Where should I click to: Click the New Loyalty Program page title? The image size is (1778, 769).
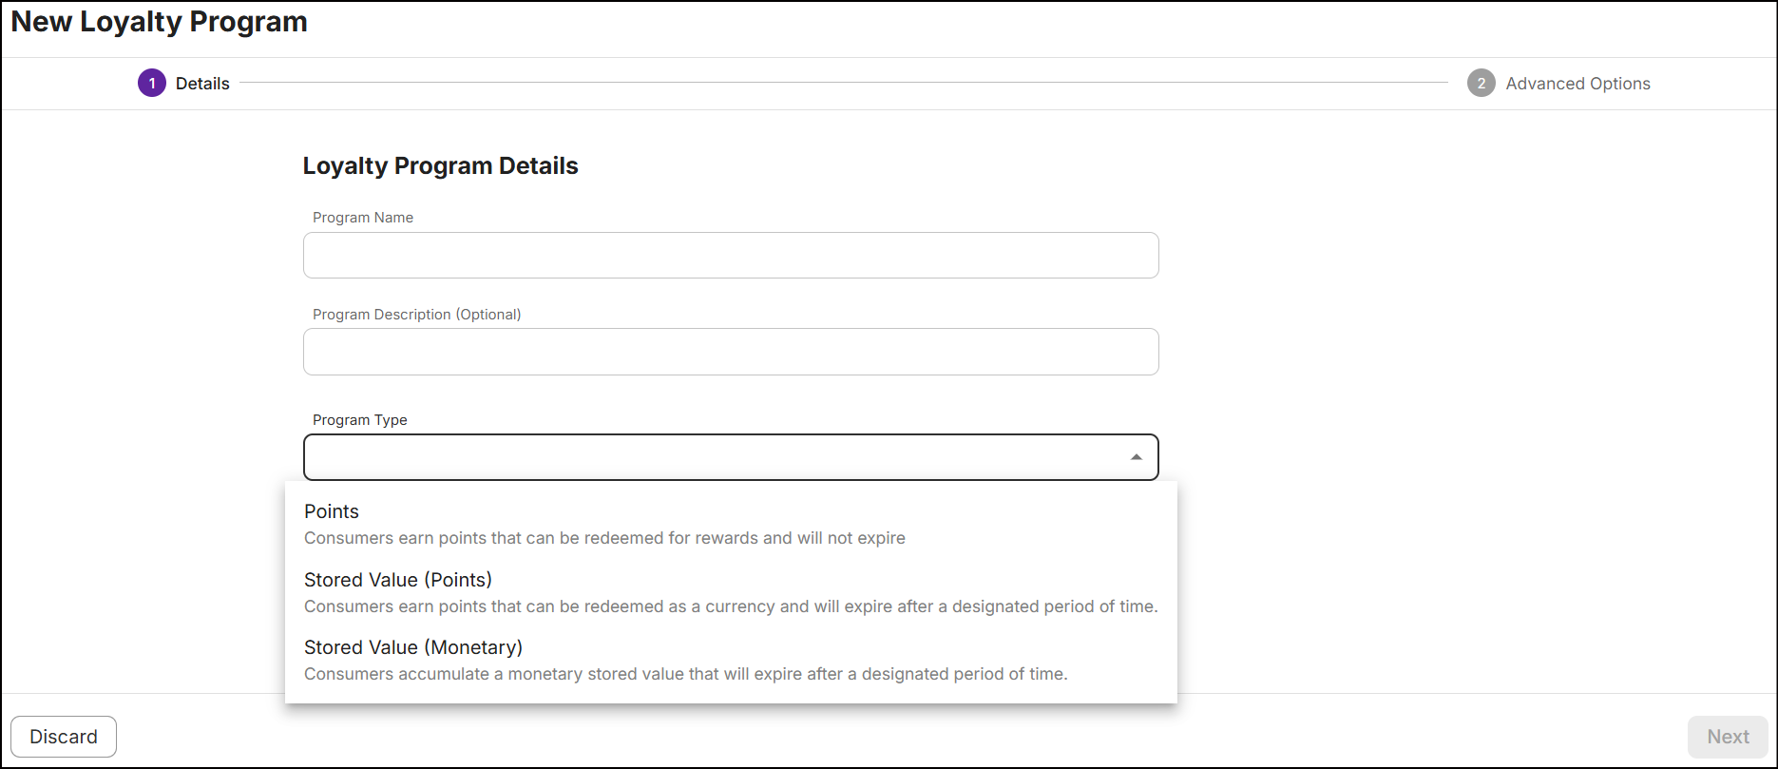coord(160,22)
